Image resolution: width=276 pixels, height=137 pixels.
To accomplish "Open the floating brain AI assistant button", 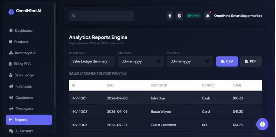I will [x=262, y=124].
